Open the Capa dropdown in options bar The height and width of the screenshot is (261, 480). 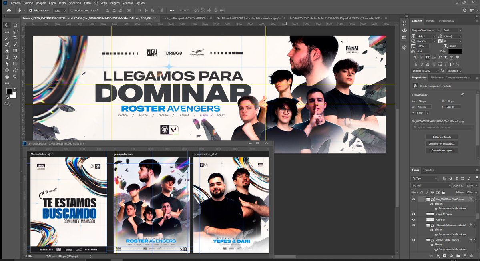point(60,10)
